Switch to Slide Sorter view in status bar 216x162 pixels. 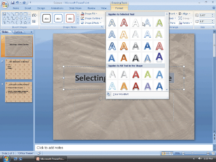(167, 153)
